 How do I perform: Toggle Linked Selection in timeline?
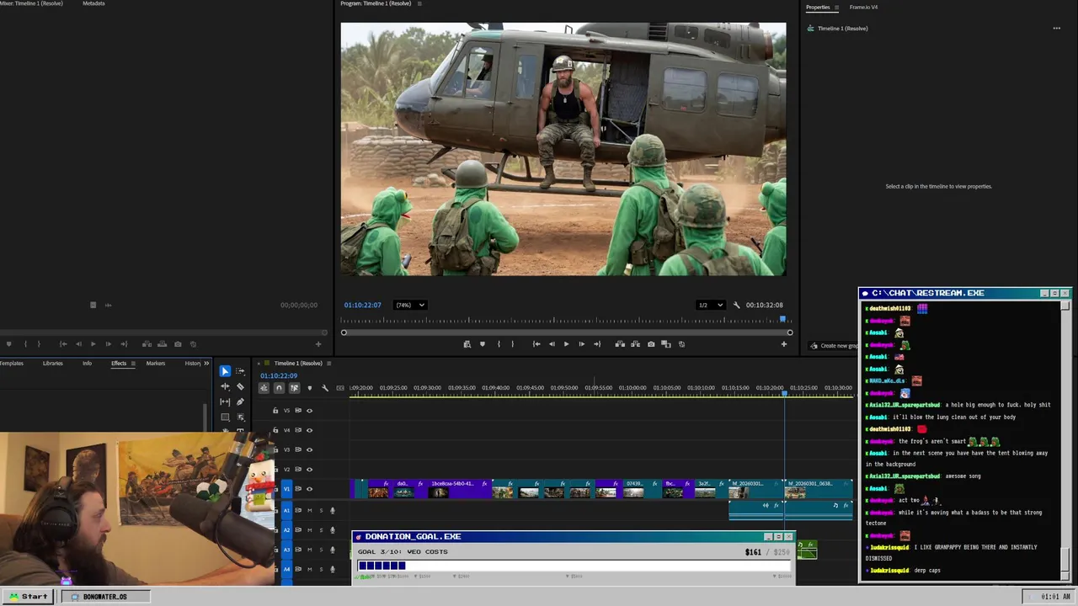pyautogui.click(x=294, y=388)
